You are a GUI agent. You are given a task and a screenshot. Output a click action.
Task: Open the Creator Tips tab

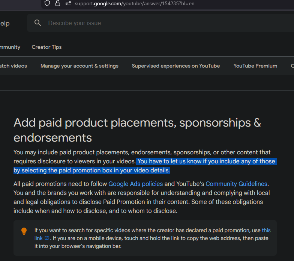[x=46, y=47]
